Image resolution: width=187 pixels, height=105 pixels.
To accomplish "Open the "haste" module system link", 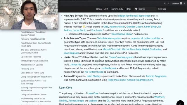I will click(x=121, y=57).
